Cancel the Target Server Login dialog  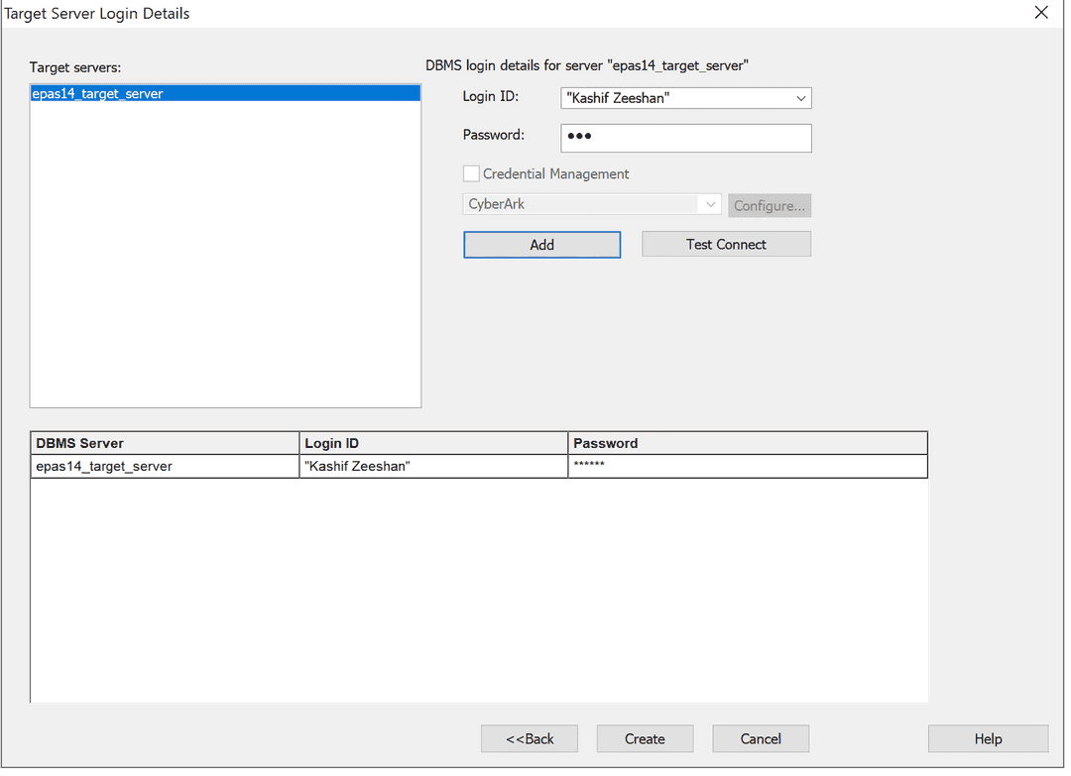pos(761,738)
